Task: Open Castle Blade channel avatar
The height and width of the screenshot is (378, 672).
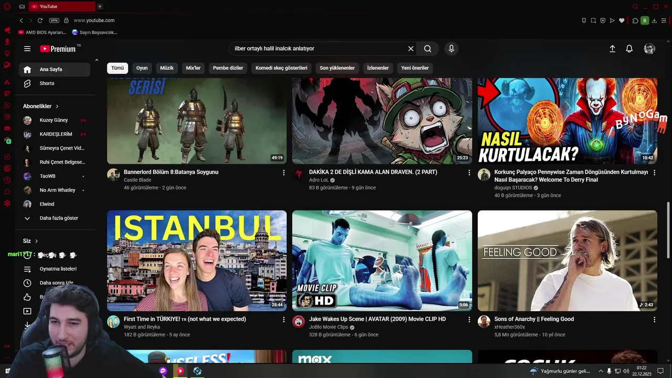Action: click(x=113, y=175)
